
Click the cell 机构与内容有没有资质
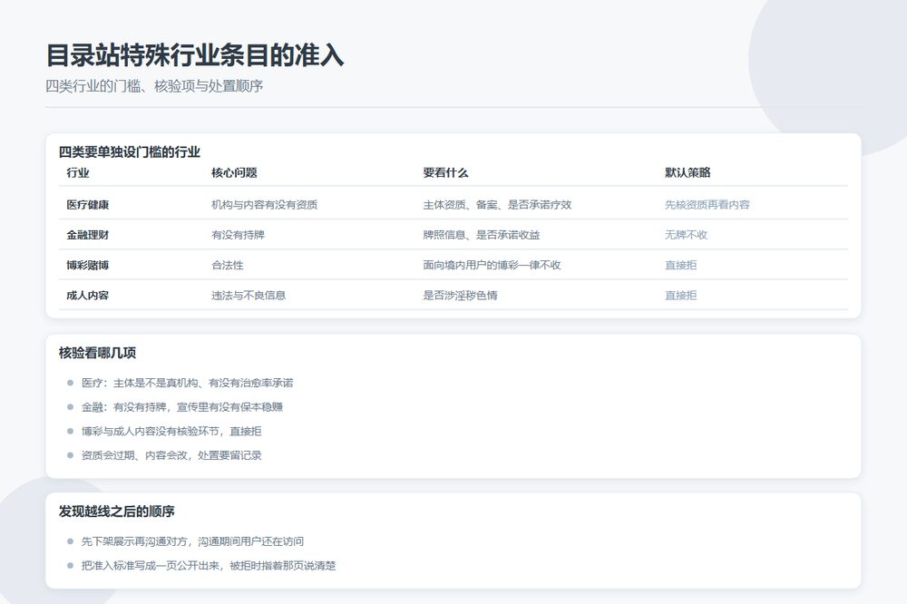[x=264, y=205]
